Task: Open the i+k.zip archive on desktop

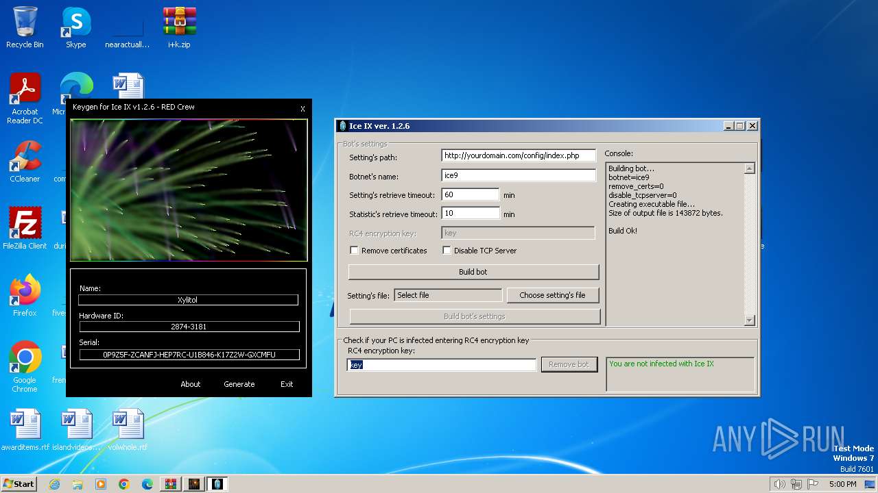Action: coord(179,27)
